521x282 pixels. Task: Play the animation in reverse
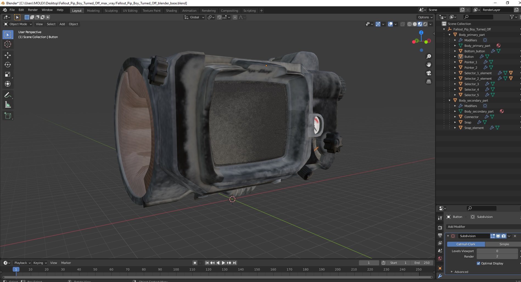tap(218, 263)
